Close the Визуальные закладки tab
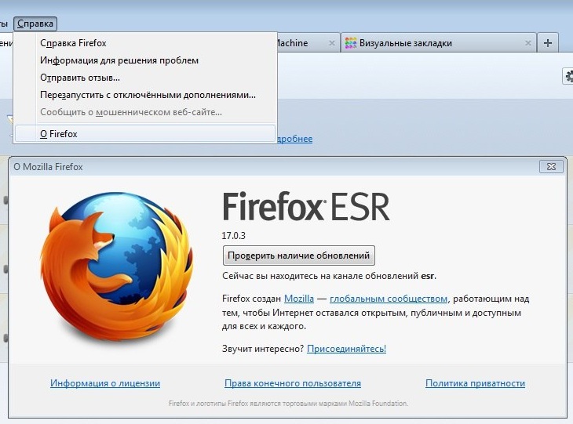 (527, 43)
